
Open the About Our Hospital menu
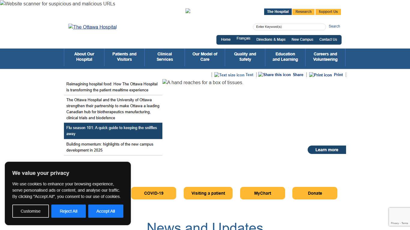[x=84, y=57]
